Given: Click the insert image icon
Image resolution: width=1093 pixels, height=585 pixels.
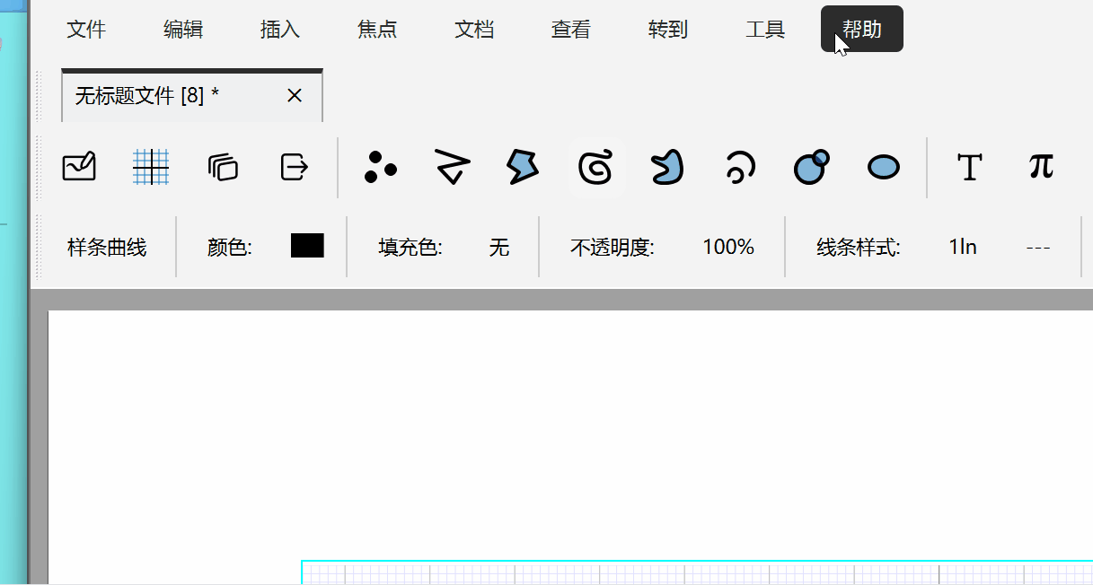Looking at the screenshot, I should click(79, 167).
